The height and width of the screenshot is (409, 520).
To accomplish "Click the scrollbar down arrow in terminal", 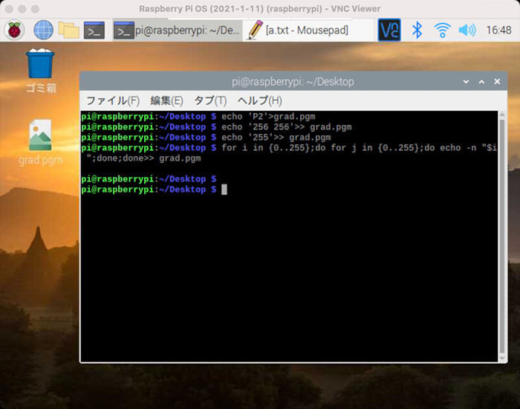I will coord(502,358).
